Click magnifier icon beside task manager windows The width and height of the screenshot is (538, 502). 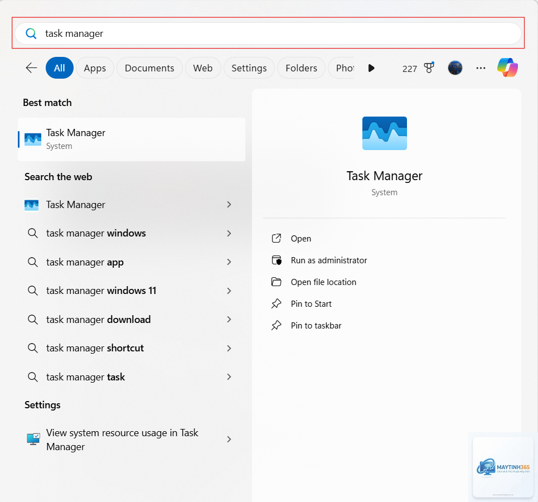click(x=32, y=233)
